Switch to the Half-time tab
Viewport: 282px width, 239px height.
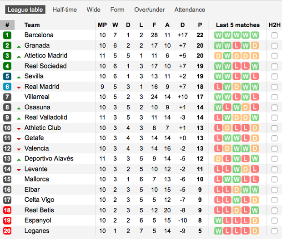pos(65,10)
